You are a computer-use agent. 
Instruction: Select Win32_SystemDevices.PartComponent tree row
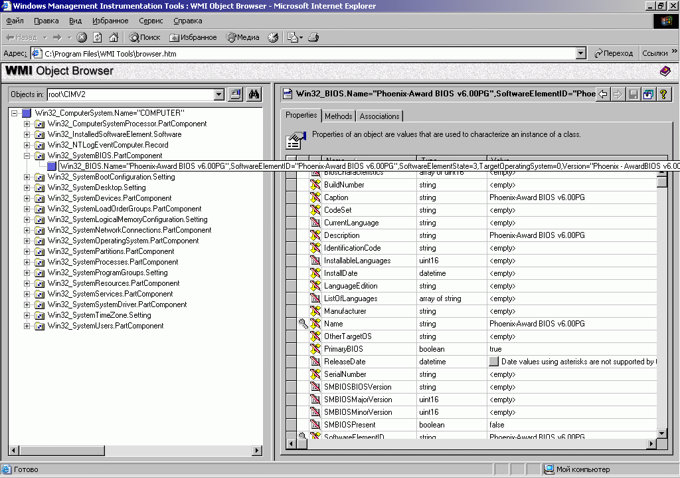coord(110,198)
